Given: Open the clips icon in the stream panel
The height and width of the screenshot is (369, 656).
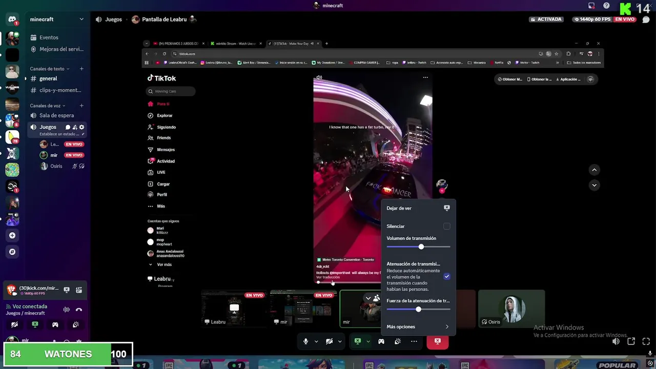Looking at the screenshot, I should pyautogui.click(x=79, y=290).
